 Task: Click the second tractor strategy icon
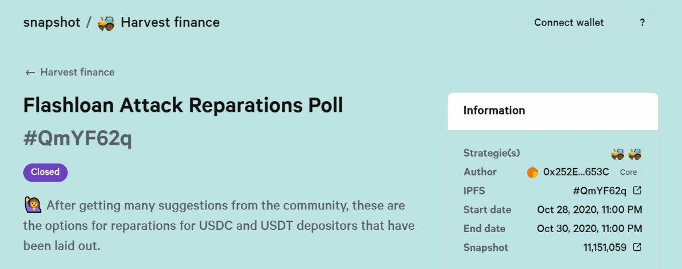click(635, 153)
